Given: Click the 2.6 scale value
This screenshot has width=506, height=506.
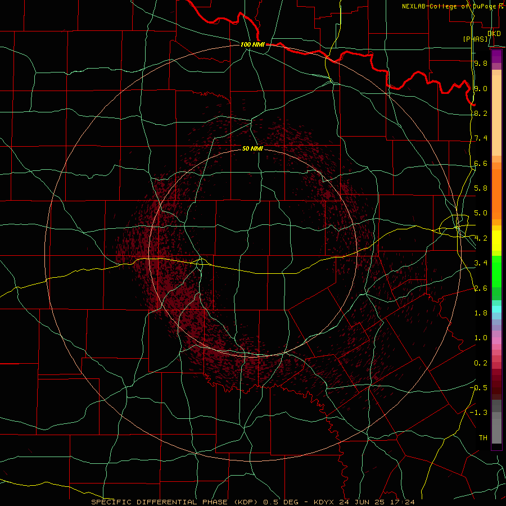Looking at the screenshot, I should 481,288.
